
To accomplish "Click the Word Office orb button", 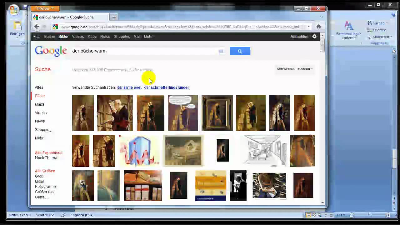I will pyautogui.click(x=13, y=10).
